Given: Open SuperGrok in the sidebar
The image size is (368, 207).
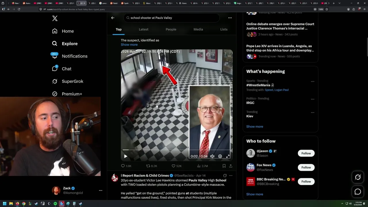Looking at the screenshot, I should (x=68, y=81).
